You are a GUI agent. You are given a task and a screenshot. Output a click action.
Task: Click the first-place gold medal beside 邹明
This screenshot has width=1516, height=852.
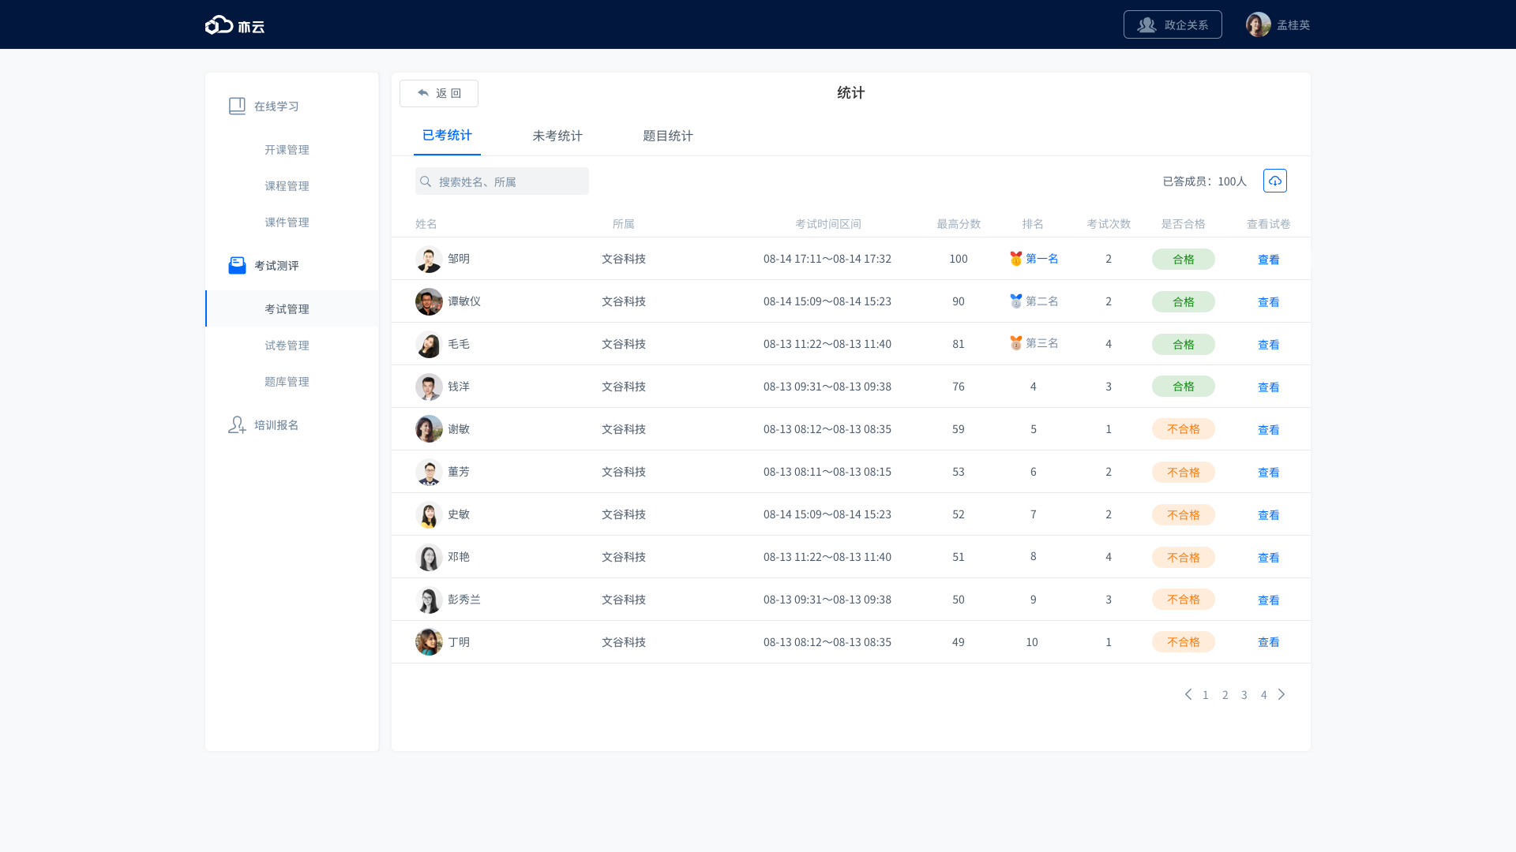(1016, 258)
